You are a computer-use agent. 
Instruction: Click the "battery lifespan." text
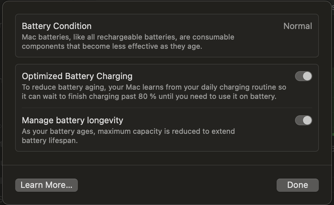click(x=49, y=140)
